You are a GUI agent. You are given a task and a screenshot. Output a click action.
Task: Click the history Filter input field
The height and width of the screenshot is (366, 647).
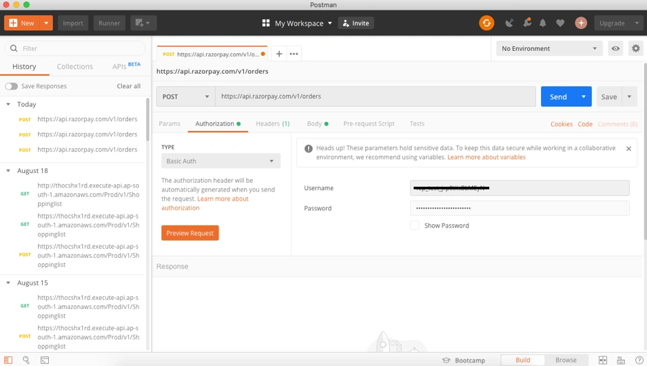tap(74, 48)
